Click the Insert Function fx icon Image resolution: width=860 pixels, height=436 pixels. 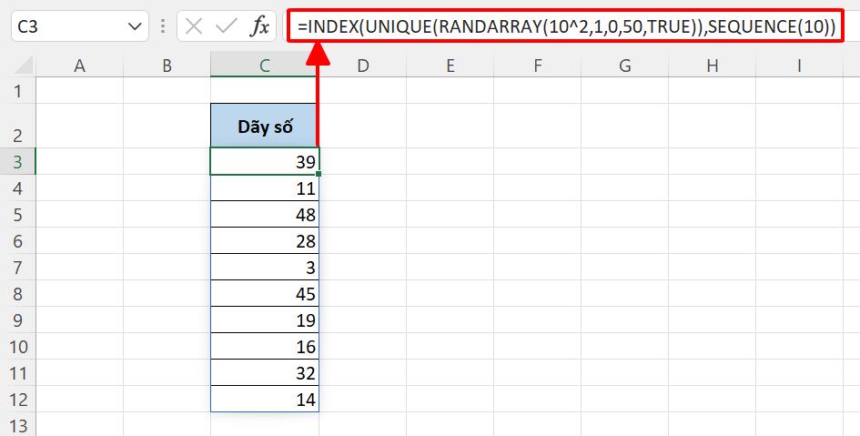click(x=259, y=25)
